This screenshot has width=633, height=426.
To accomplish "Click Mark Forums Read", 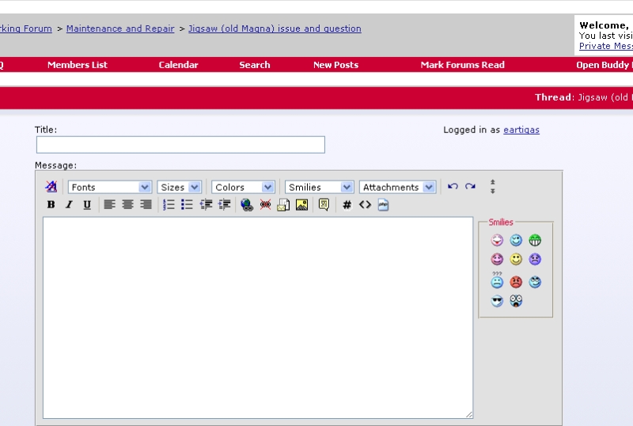I will click(x=463, y=65).
